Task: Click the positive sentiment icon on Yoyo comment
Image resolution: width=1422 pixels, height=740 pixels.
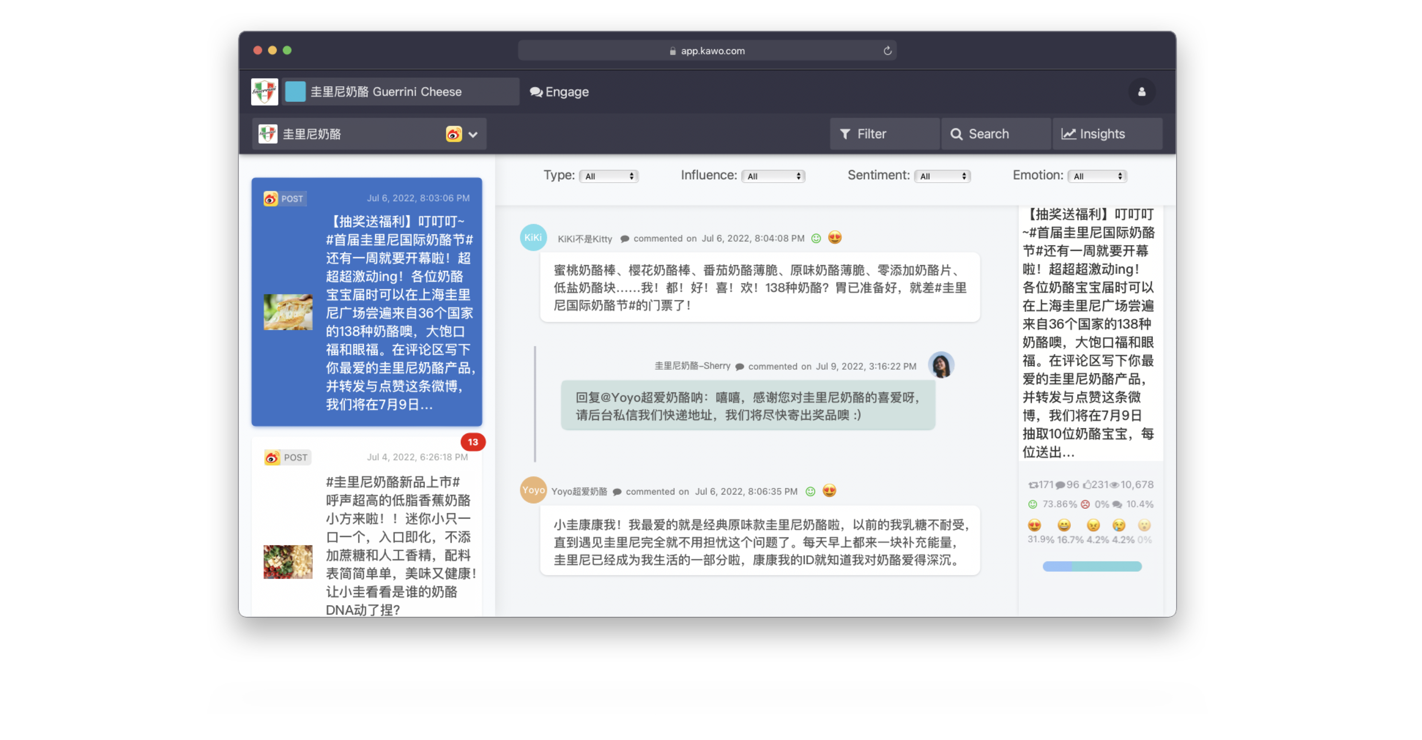Action: click(x=810, y=491)
